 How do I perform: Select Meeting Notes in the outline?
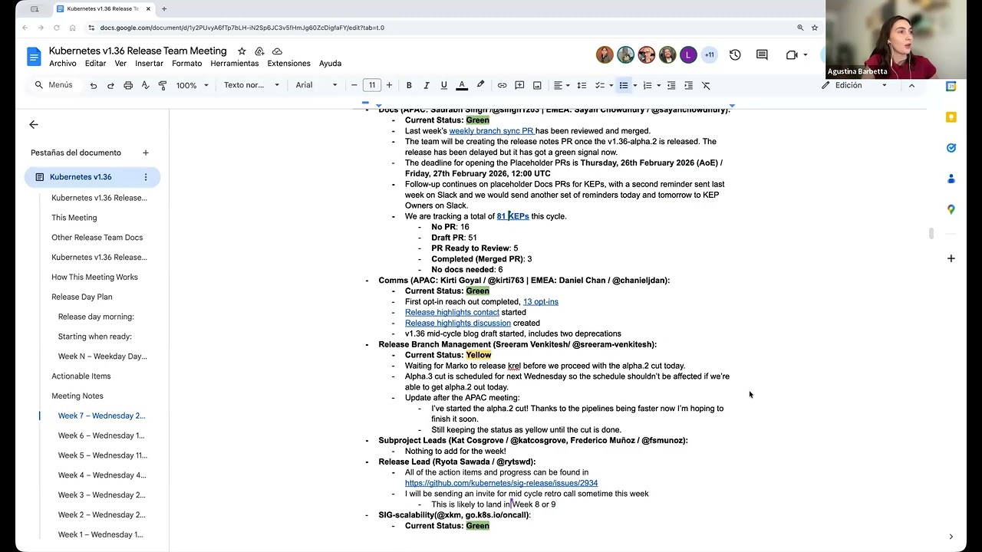click(x=77, y=396)
